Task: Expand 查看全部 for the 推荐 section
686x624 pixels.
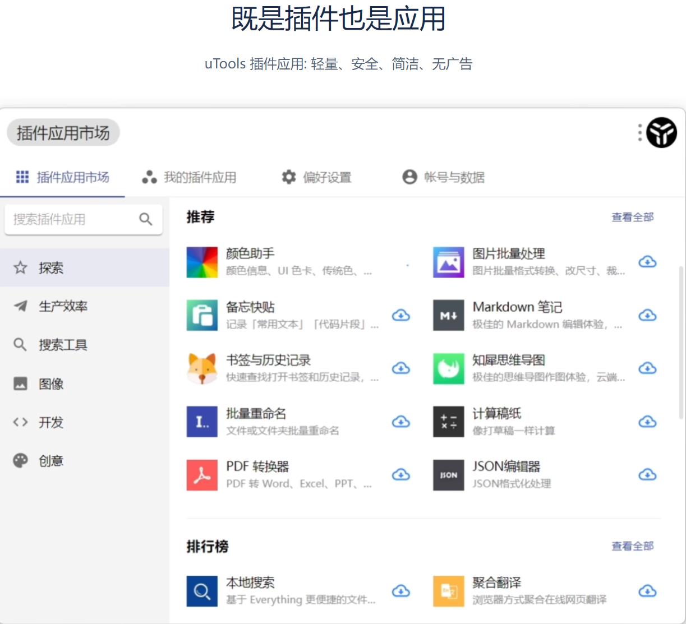Action: [632, 217]
